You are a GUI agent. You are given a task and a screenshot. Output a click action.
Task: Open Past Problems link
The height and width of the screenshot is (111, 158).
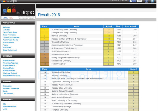8,42
